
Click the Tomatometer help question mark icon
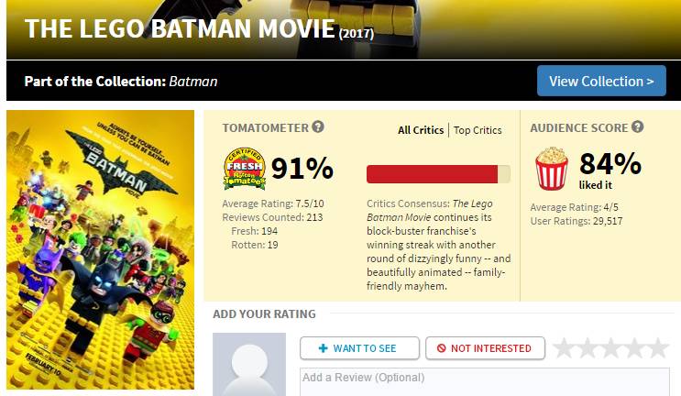(318, 127)
